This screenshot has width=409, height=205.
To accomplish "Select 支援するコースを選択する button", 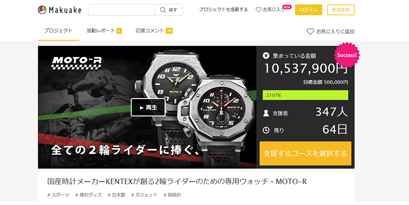I will (x=305, y=153).
